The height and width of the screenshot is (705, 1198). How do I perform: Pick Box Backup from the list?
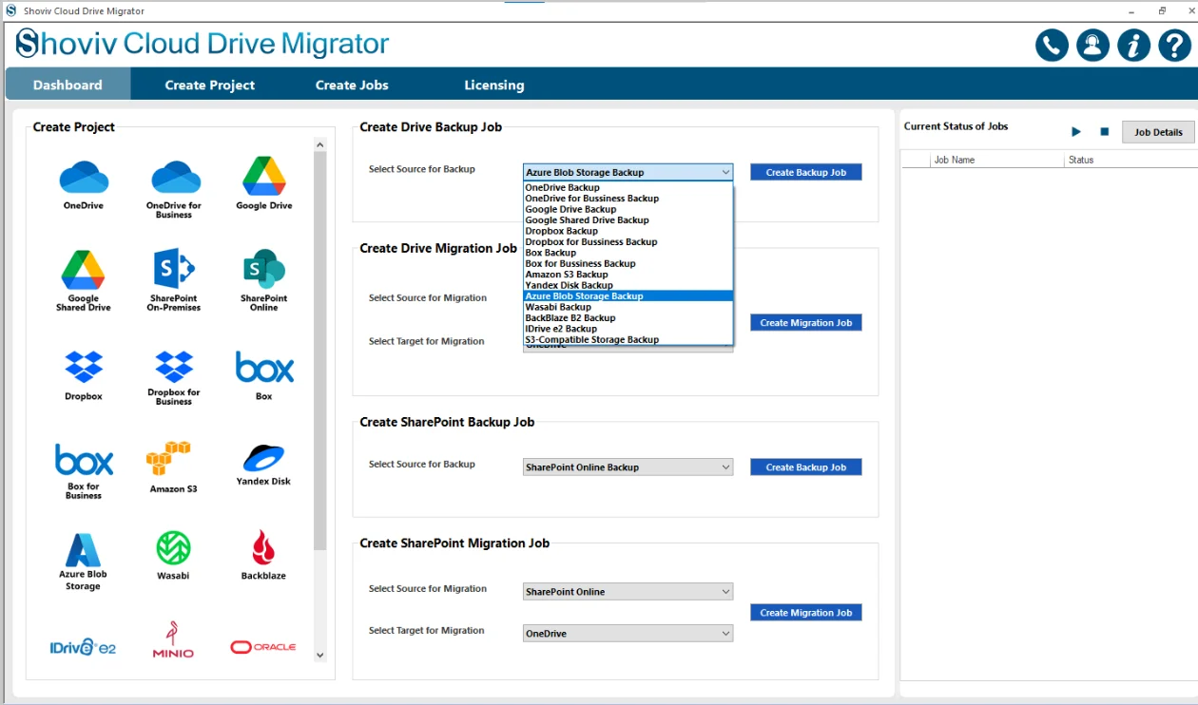[x=628, y=253]
